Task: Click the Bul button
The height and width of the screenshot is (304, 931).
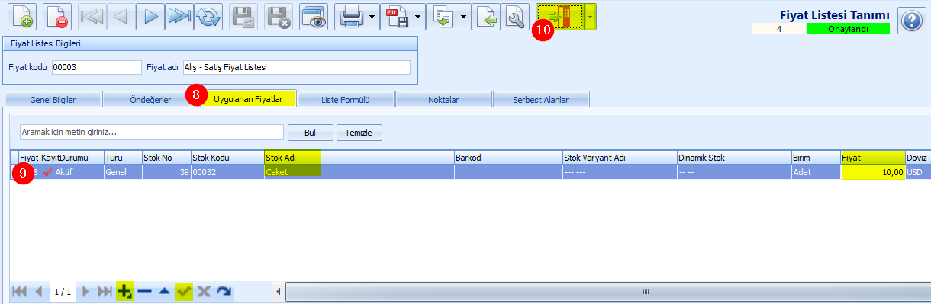Action: click(310, 133)
